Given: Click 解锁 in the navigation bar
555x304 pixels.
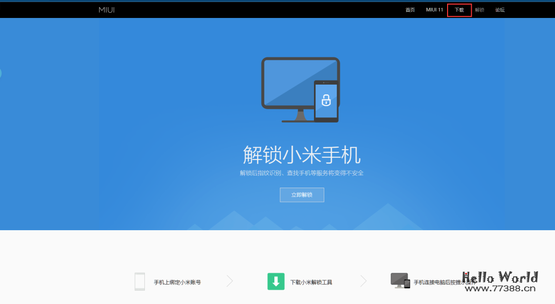Looking at the screenshot, I should point(480,9).
